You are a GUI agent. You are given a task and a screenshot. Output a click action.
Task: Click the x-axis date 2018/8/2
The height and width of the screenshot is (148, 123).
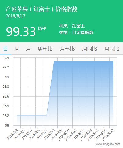click(13, 134)
